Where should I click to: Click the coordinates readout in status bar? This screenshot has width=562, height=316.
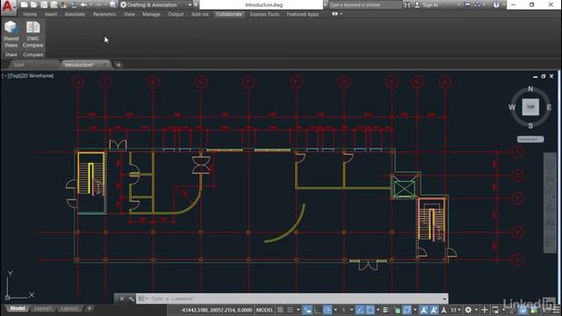pyautogui.click(x=216, y=310)
